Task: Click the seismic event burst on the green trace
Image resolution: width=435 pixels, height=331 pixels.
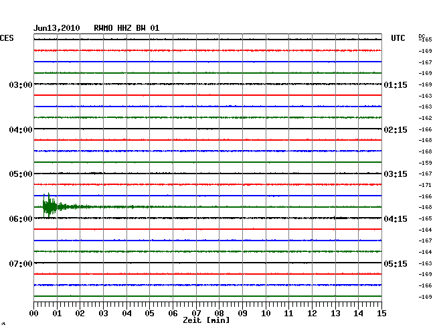Action: tap(50, 206)
